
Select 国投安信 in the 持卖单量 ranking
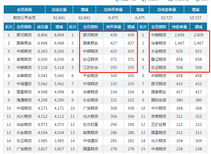[x=159, y=100]
